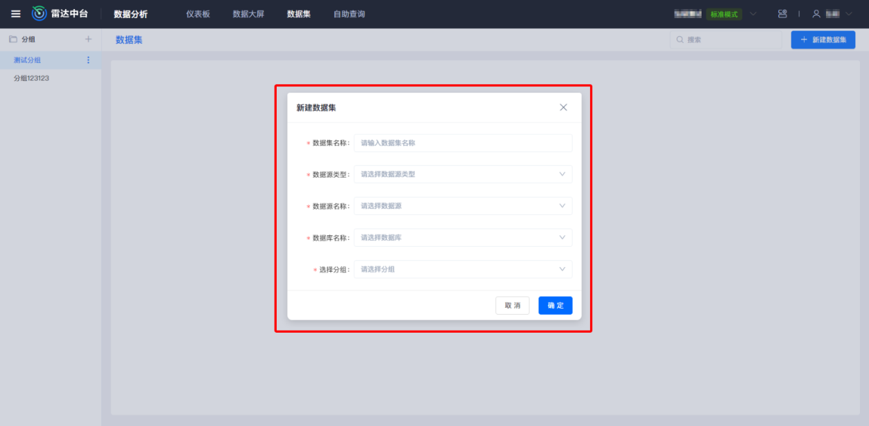Open the 数据源名称 dropdown
869x426 pixels.
pyautogui.click(x=463, y=206)
